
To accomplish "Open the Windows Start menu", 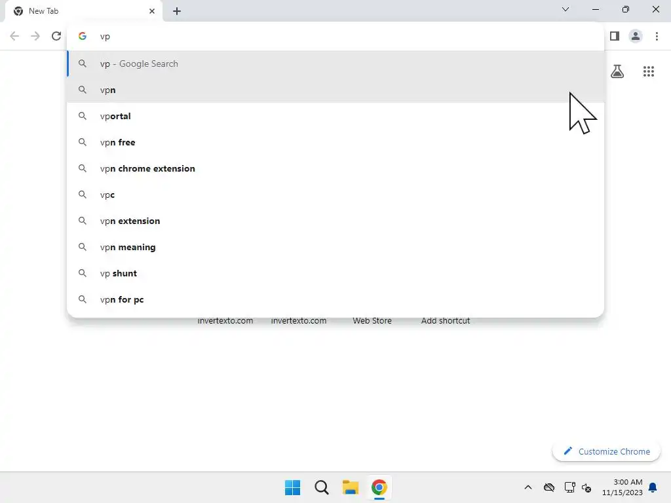I will click(293, 487).
